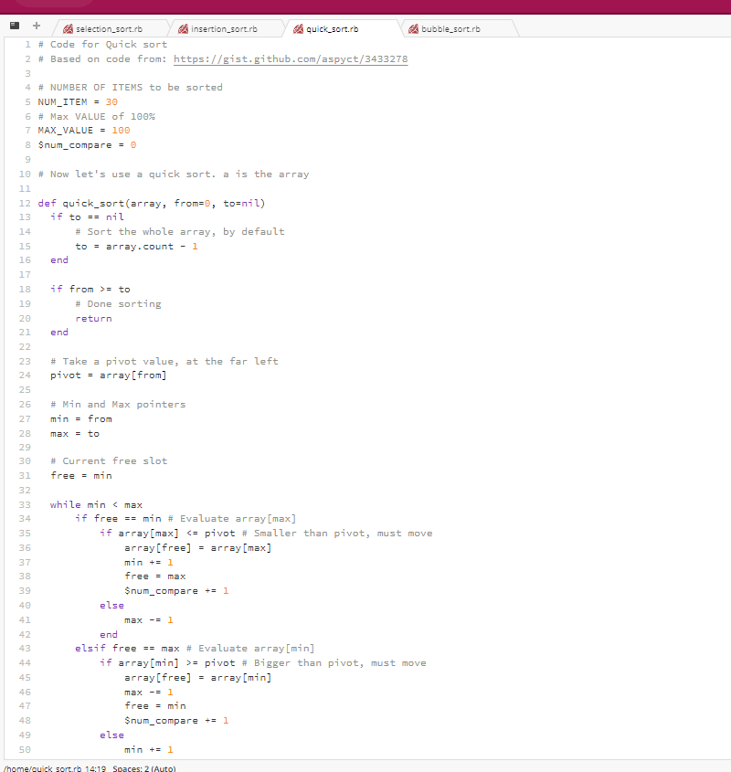Image resolution: width=731 pixels, height=772 pixels.
Task: Open the Spaces: 2 (Auto) indentation setting
Action: click(143, 768)
